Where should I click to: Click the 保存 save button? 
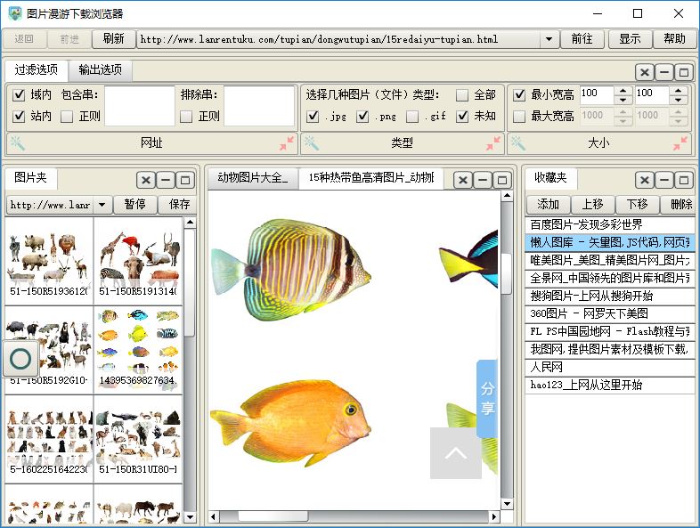[179, 205]
